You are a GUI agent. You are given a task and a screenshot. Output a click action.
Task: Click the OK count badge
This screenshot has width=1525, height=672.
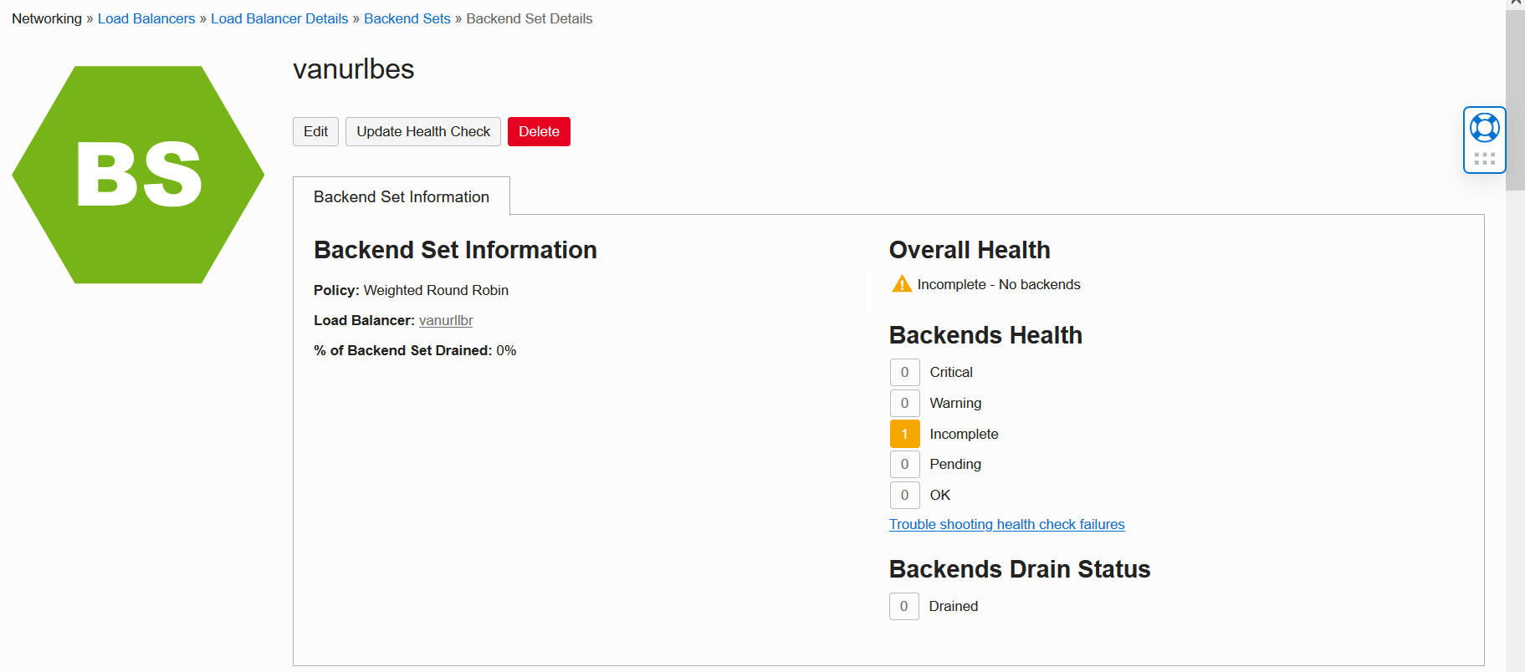904,495
